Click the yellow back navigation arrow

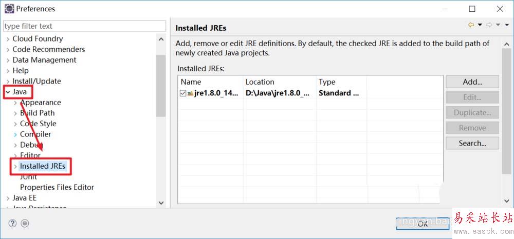tap(471, 25)
